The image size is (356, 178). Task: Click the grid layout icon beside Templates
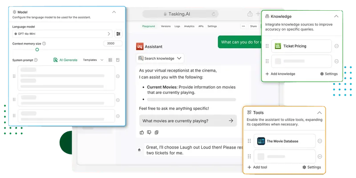(x=110, y=60)
